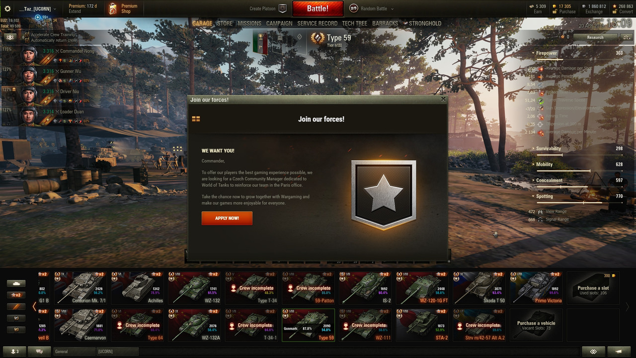Open the contacts list button
Screen dimensions: 636x358
(14, 351)
